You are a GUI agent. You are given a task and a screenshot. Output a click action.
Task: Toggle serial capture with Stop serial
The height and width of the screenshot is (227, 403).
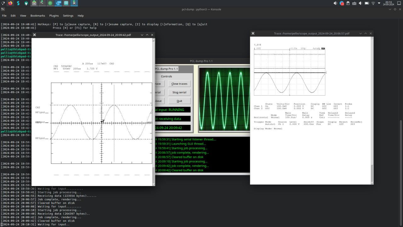(179, 92)
